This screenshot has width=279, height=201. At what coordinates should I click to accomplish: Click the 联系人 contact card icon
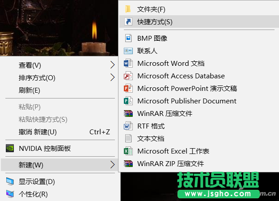pyautogui.click(x=128, y=51)
